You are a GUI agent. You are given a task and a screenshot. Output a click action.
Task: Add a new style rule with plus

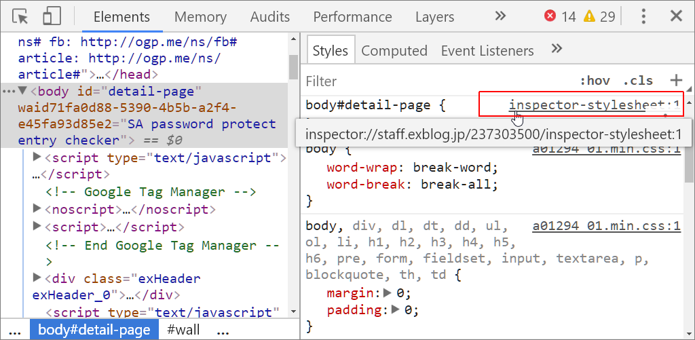click(x=676, y=81)
